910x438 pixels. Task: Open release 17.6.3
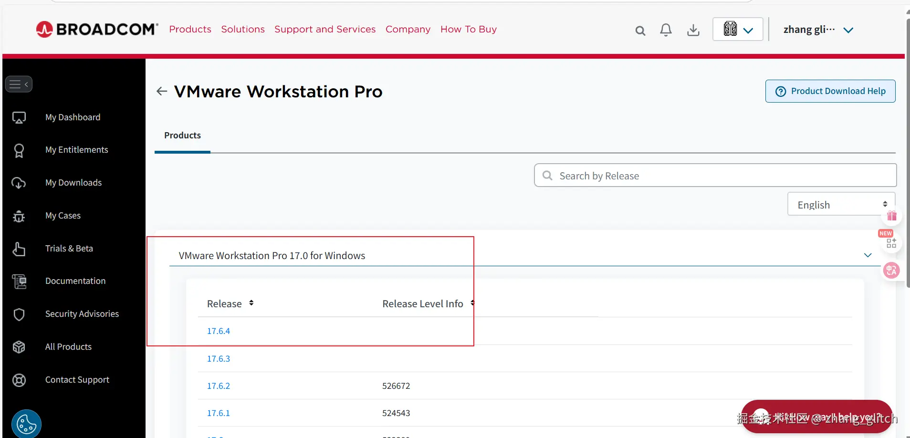(219, 359)
